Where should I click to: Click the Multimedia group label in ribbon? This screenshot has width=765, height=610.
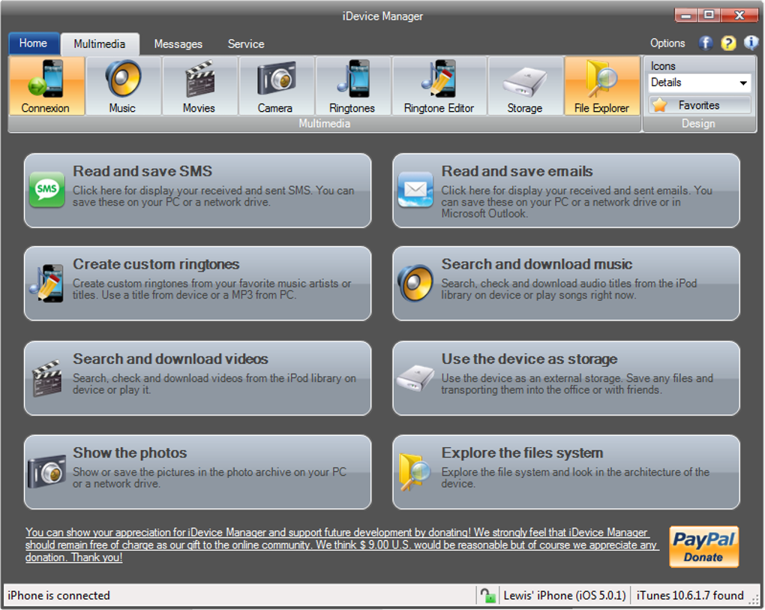(325, 124)
